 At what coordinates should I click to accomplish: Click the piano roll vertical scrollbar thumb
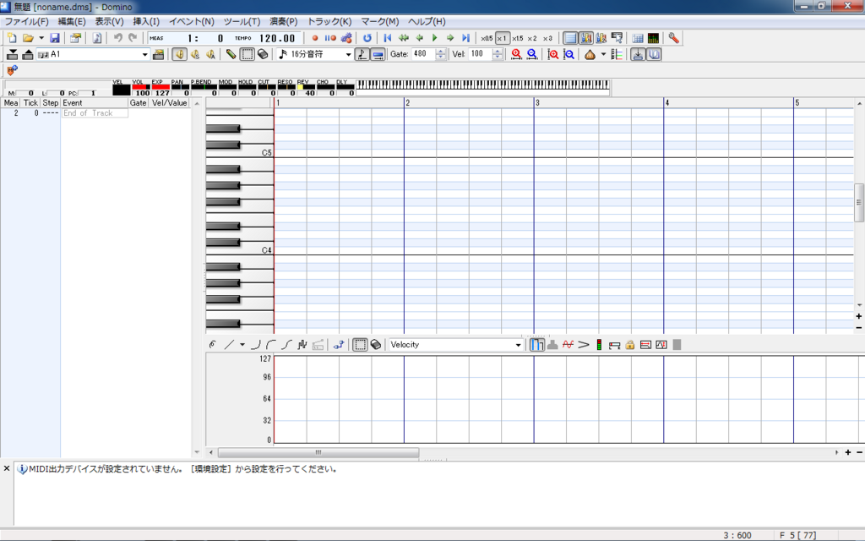coord(859,203)
